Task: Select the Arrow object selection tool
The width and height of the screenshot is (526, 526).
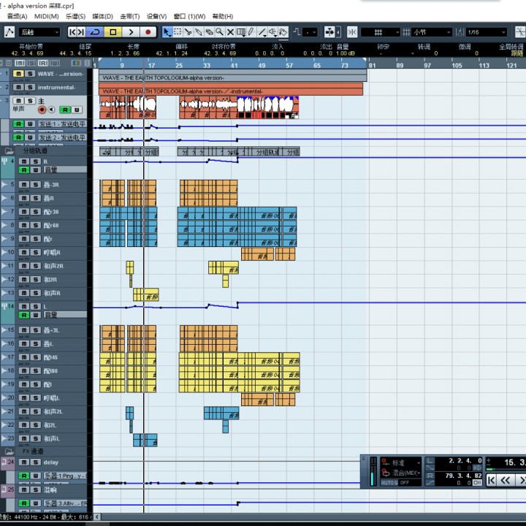Action: pos(167,32)
